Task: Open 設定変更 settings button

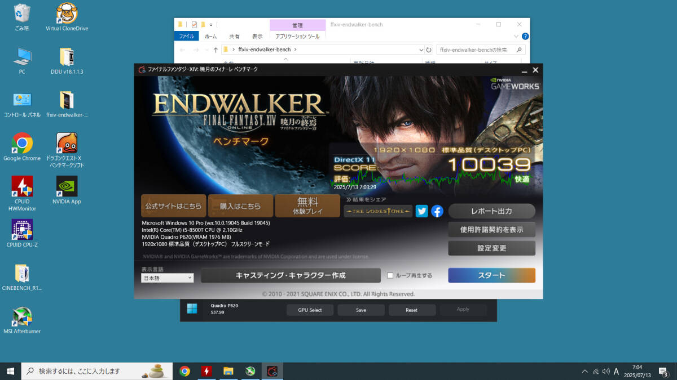Action: coord(491,248)
